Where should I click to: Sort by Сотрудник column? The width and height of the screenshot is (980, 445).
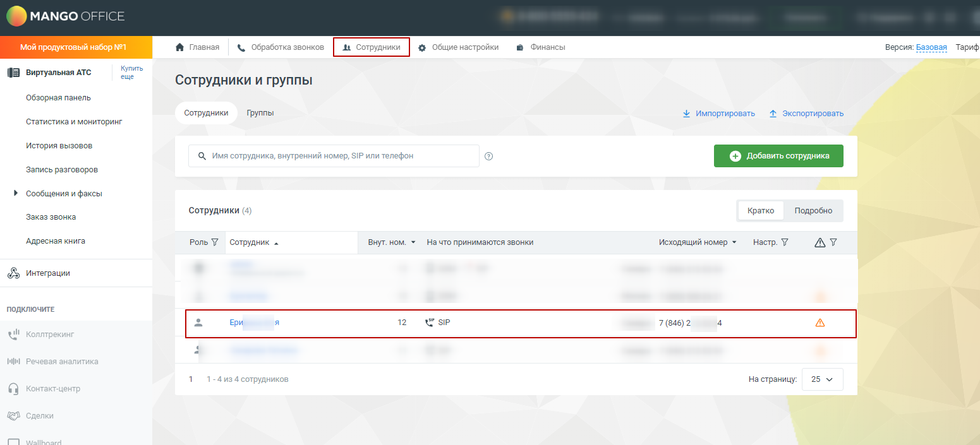(x=254, y=242)
